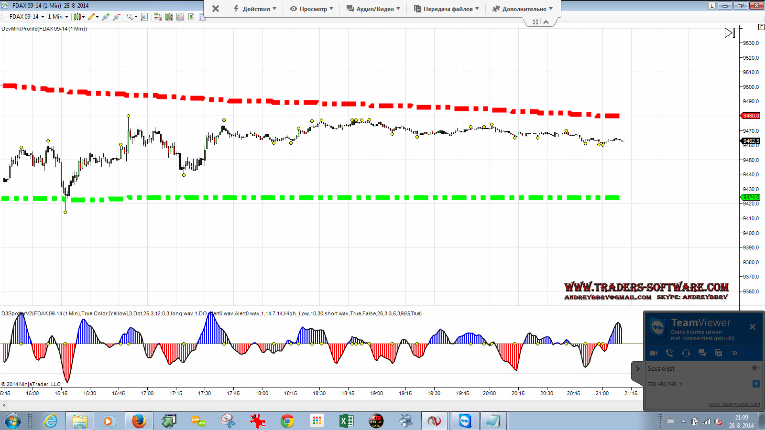Open the chart properties magnifier icon
Screen dimensions: 765x430
(144, 17)
